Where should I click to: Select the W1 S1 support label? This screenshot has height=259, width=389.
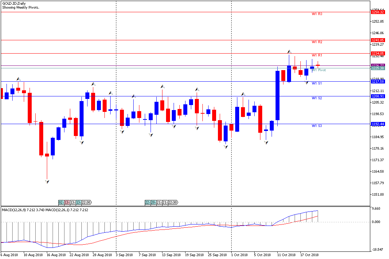pos(317,83)
